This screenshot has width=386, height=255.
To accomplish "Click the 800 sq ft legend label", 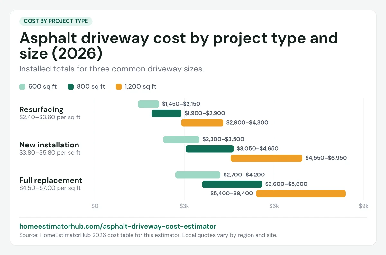I will coord(91,87).
